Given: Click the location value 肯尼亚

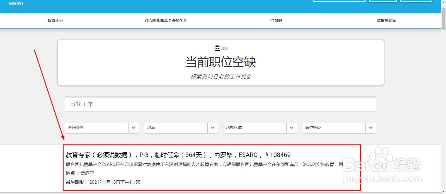Looking at the screenshot, I should point(87,173).
